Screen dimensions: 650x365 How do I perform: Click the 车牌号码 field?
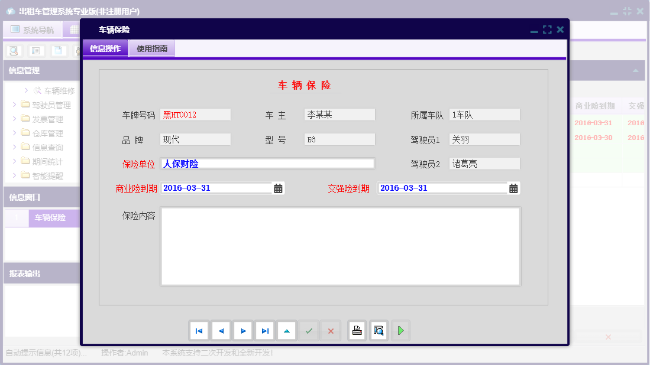[195, 115]
